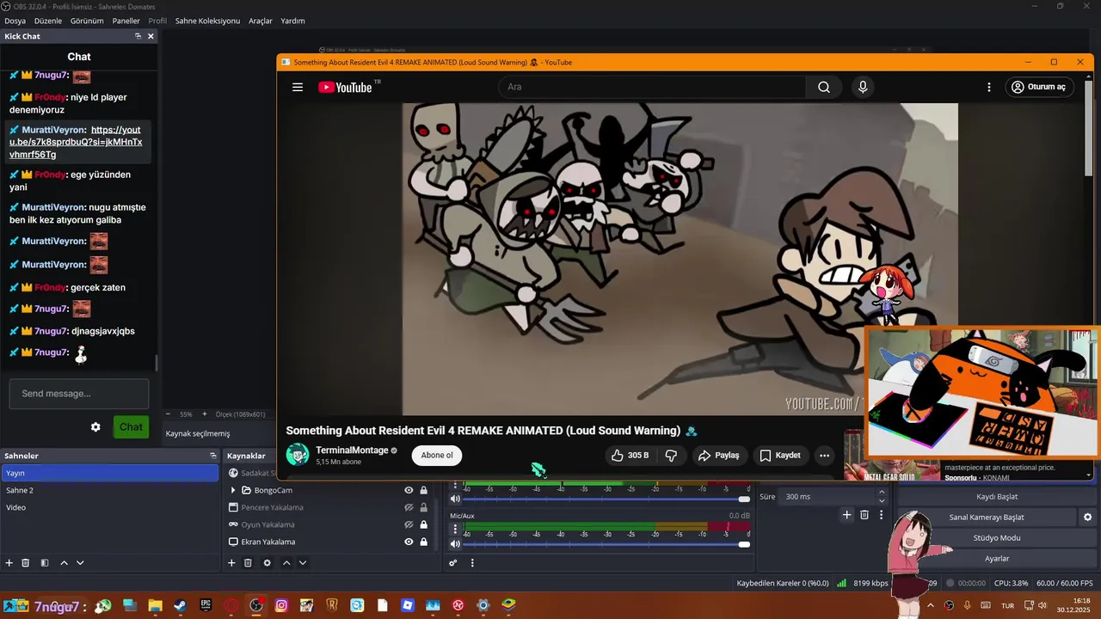Focus the YouTube Ara search box

652,87
